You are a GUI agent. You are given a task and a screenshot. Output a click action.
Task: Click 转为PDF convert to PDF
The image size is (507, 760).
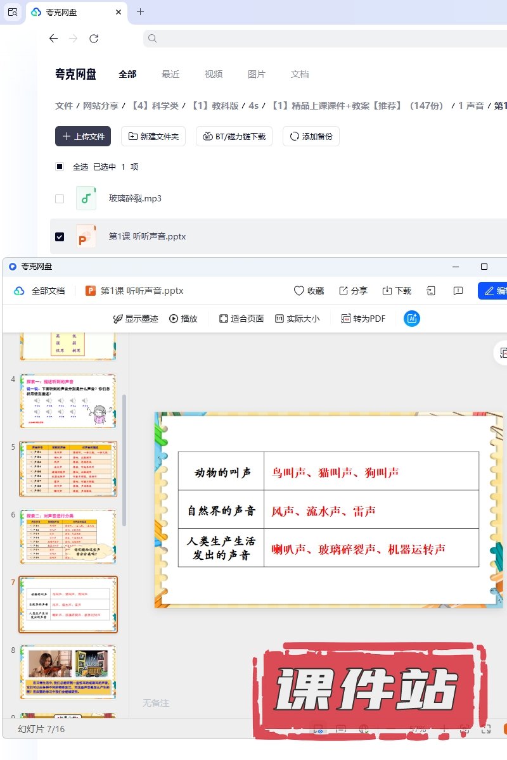[x=364, y=319]
